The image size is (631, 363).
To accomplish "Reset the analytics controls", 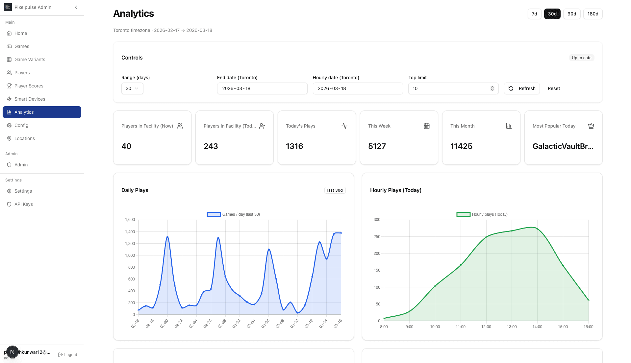I will tap(553, 88).
